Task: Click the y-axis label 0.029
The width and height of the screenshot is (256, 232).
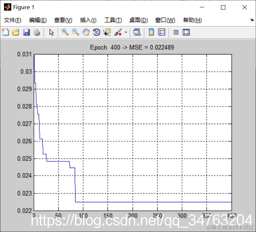Action: pyautogui.click(x=24, y=89)
